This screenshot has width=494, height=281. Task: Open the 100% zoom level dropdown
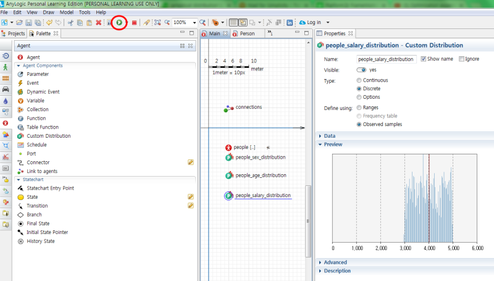[195, 23]
